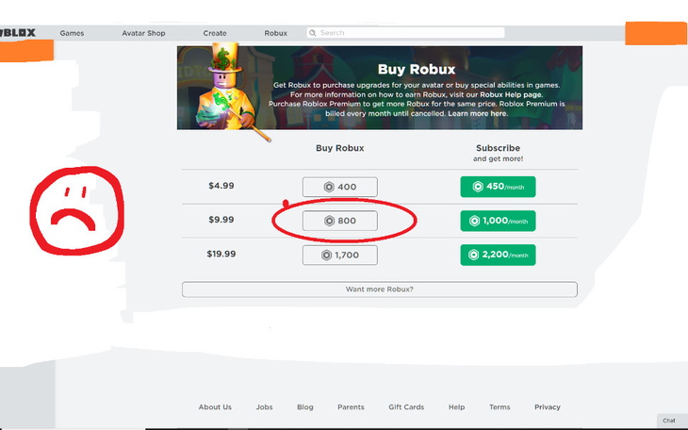Viewport: 688px width, 430px height.
Task: Click the search magnifier icon
Action: (314, 33)
